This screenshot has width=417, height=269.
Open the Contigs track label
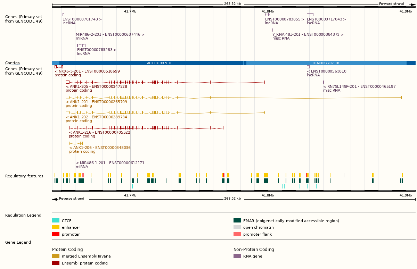click(x=13, y=63)
